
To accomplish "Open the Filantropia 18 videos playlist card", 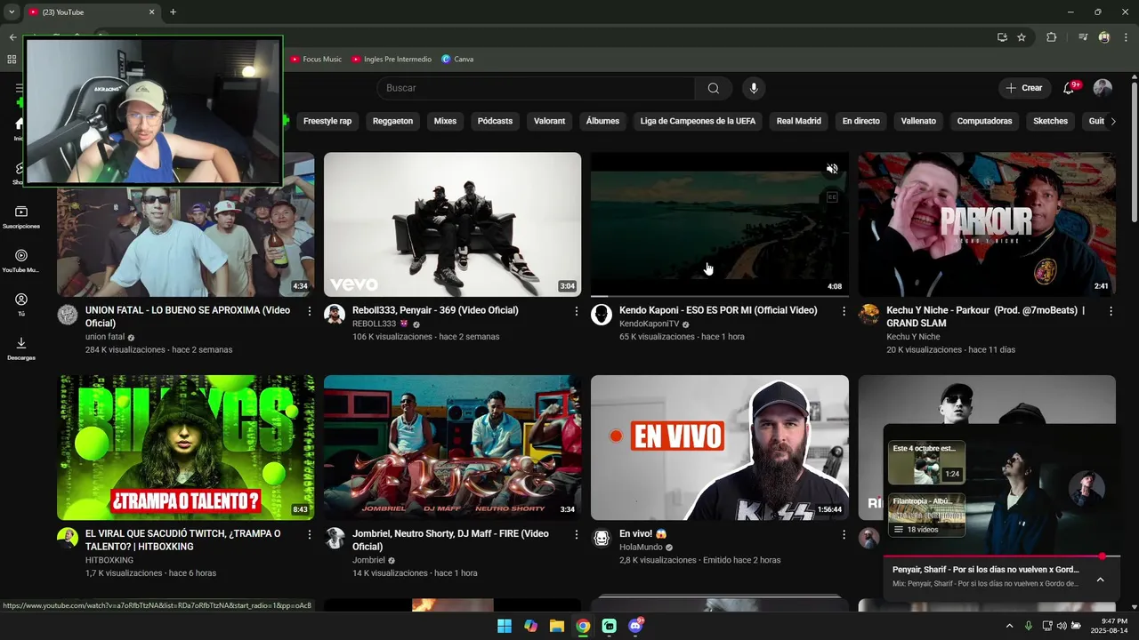I will click(x=926, y=515).
